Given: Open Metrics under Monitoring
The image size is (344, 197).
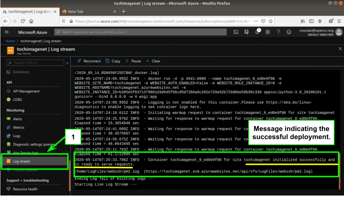Looking at the screenshot, I should (19, 128).
